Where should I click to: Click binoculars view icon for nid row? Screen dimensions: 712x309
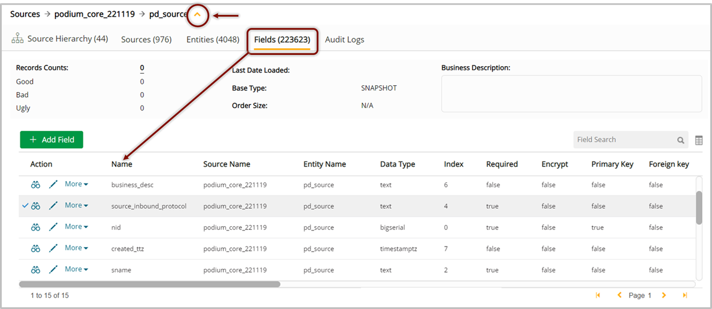tap(36, 227)
